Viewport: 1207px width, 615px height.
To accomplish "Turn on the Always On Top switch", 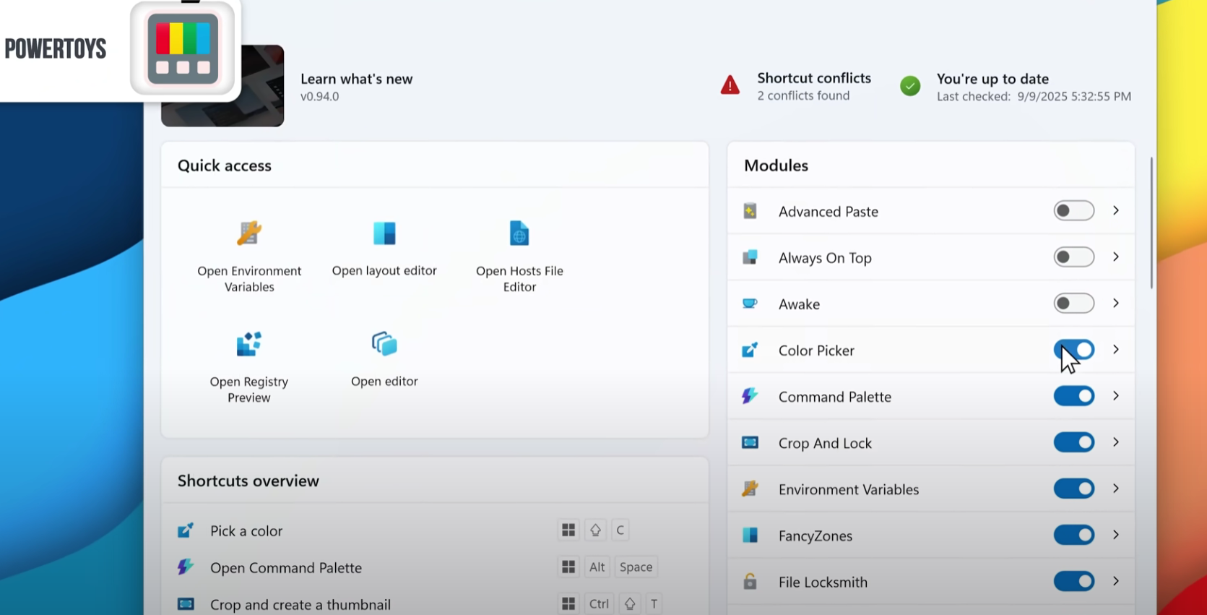I will 1073,257.
